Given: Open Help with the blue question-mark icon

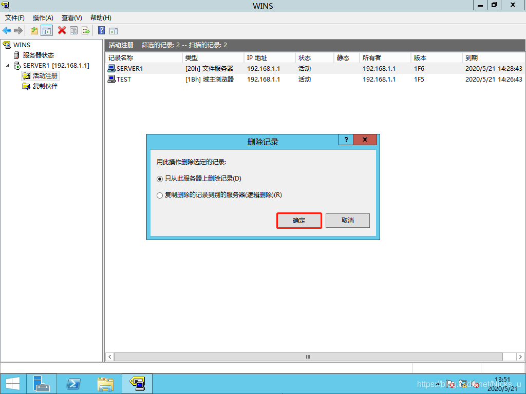Looking at the screenshot, I should click(101, 30).
